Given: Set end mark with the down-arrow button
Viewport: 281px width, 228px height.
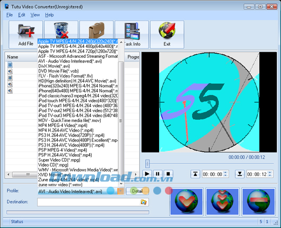Looking at the screenshot, I should pos(240,174).
